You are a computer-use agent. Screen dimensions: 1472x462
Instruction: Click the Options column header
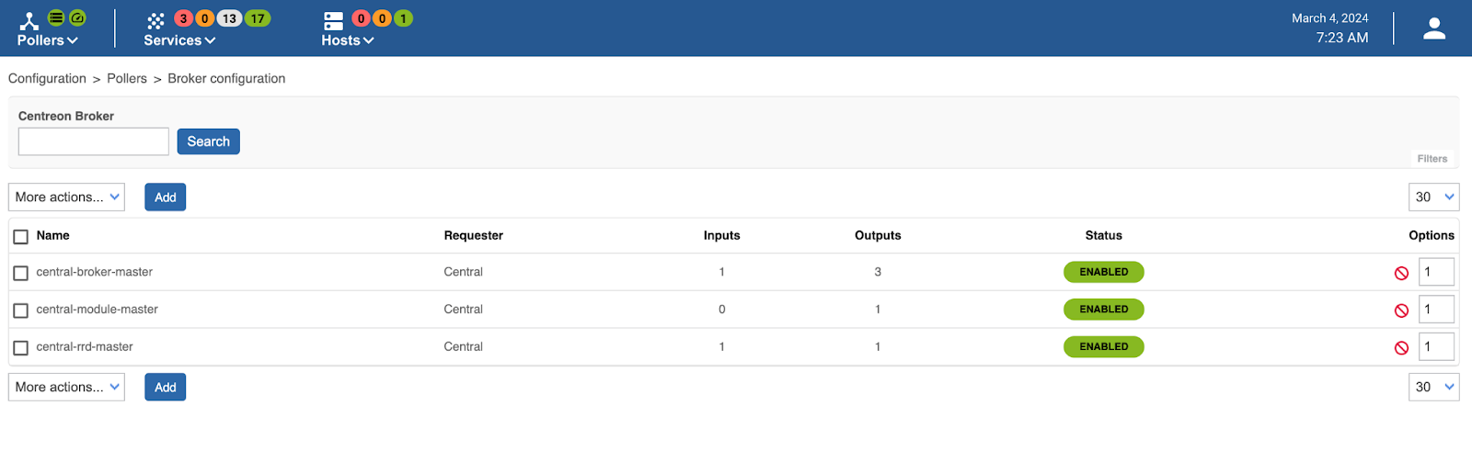pyautogui.click(x=1432, y=236)
